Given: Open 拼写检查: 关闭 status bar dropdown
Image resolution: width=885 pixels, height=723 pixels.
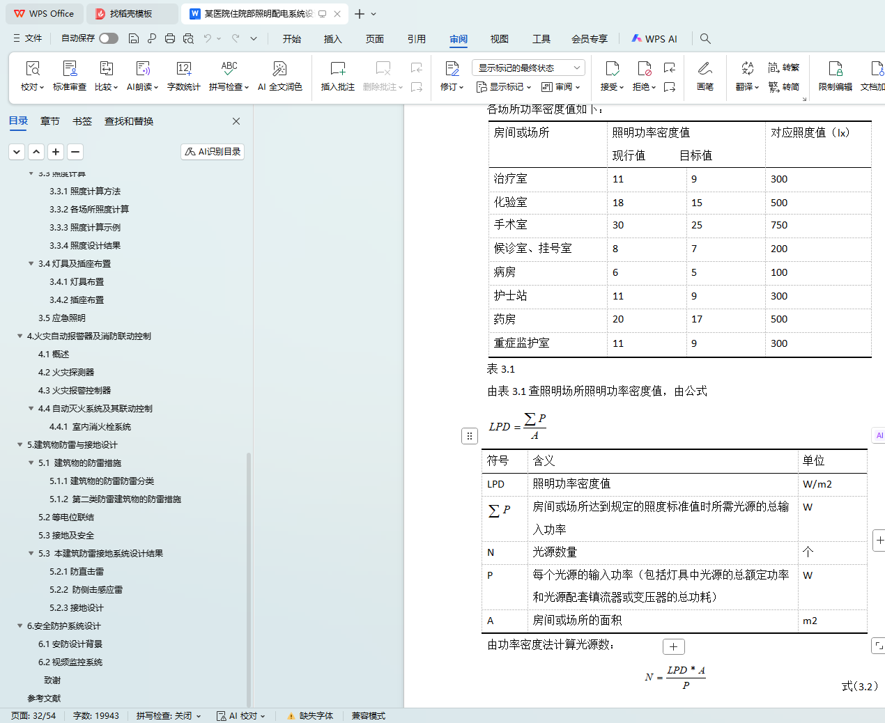Looking at the screenshot, I should (169, 716).
